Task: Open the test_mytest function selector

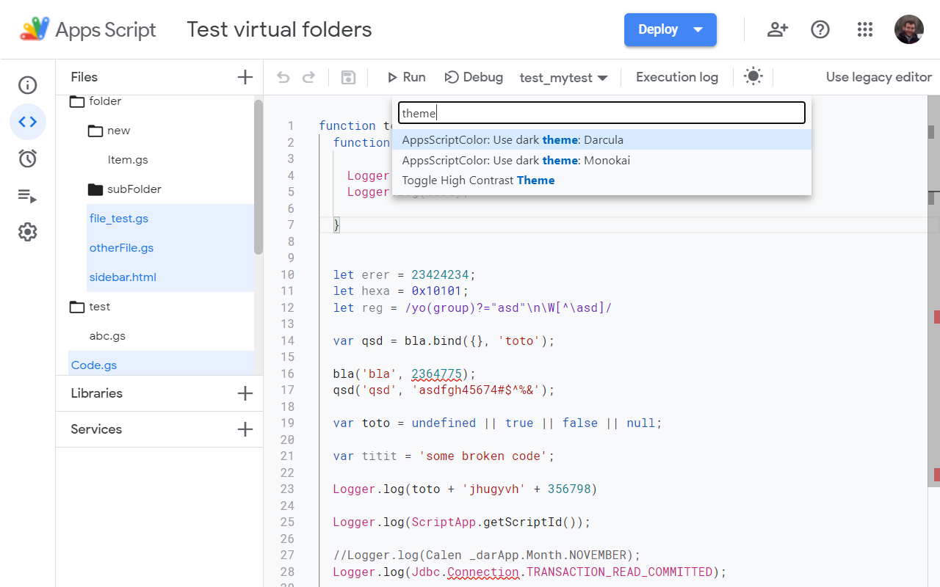Action: pyautogui.click(x=564, y=76)
